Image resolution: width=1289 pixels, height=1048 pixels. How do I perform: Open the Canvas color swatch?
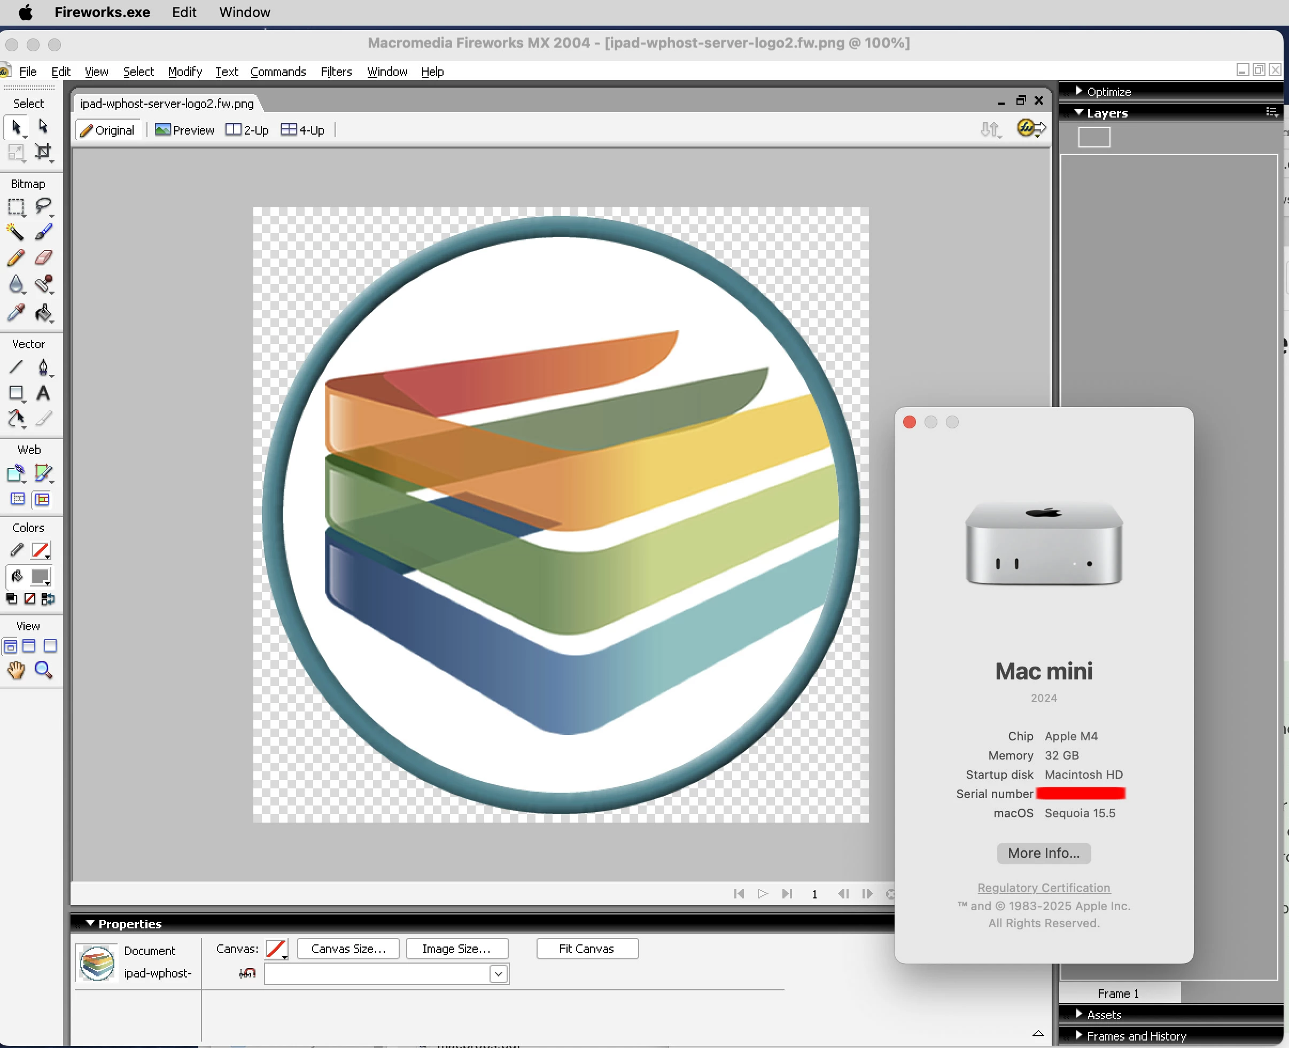(x=277, y=949)
